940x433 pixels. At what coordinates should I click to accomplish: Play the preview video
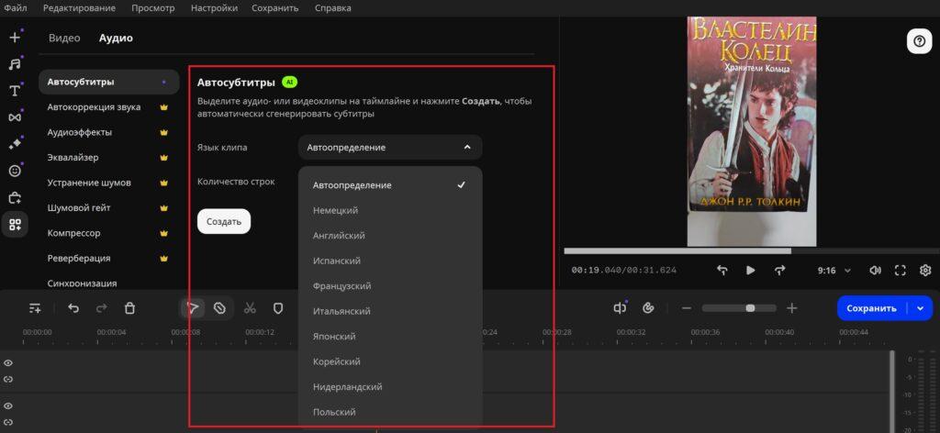(x=751, y=270)
